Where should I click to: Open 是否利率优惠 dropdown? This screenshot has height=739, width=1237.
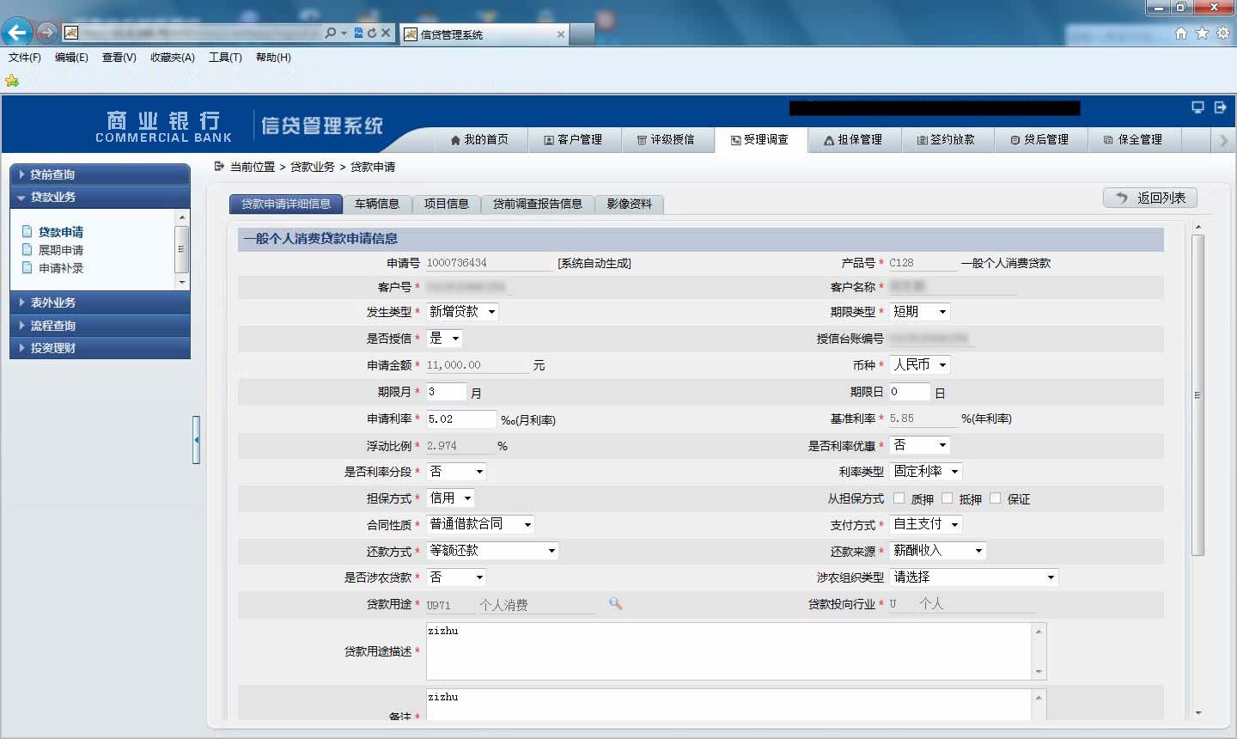coord(919,445)
